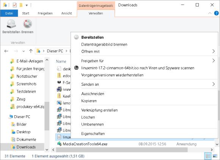Switch to large thumbnails view icon
The width and height of the screenshot is (220, 160).
point(215,156)
